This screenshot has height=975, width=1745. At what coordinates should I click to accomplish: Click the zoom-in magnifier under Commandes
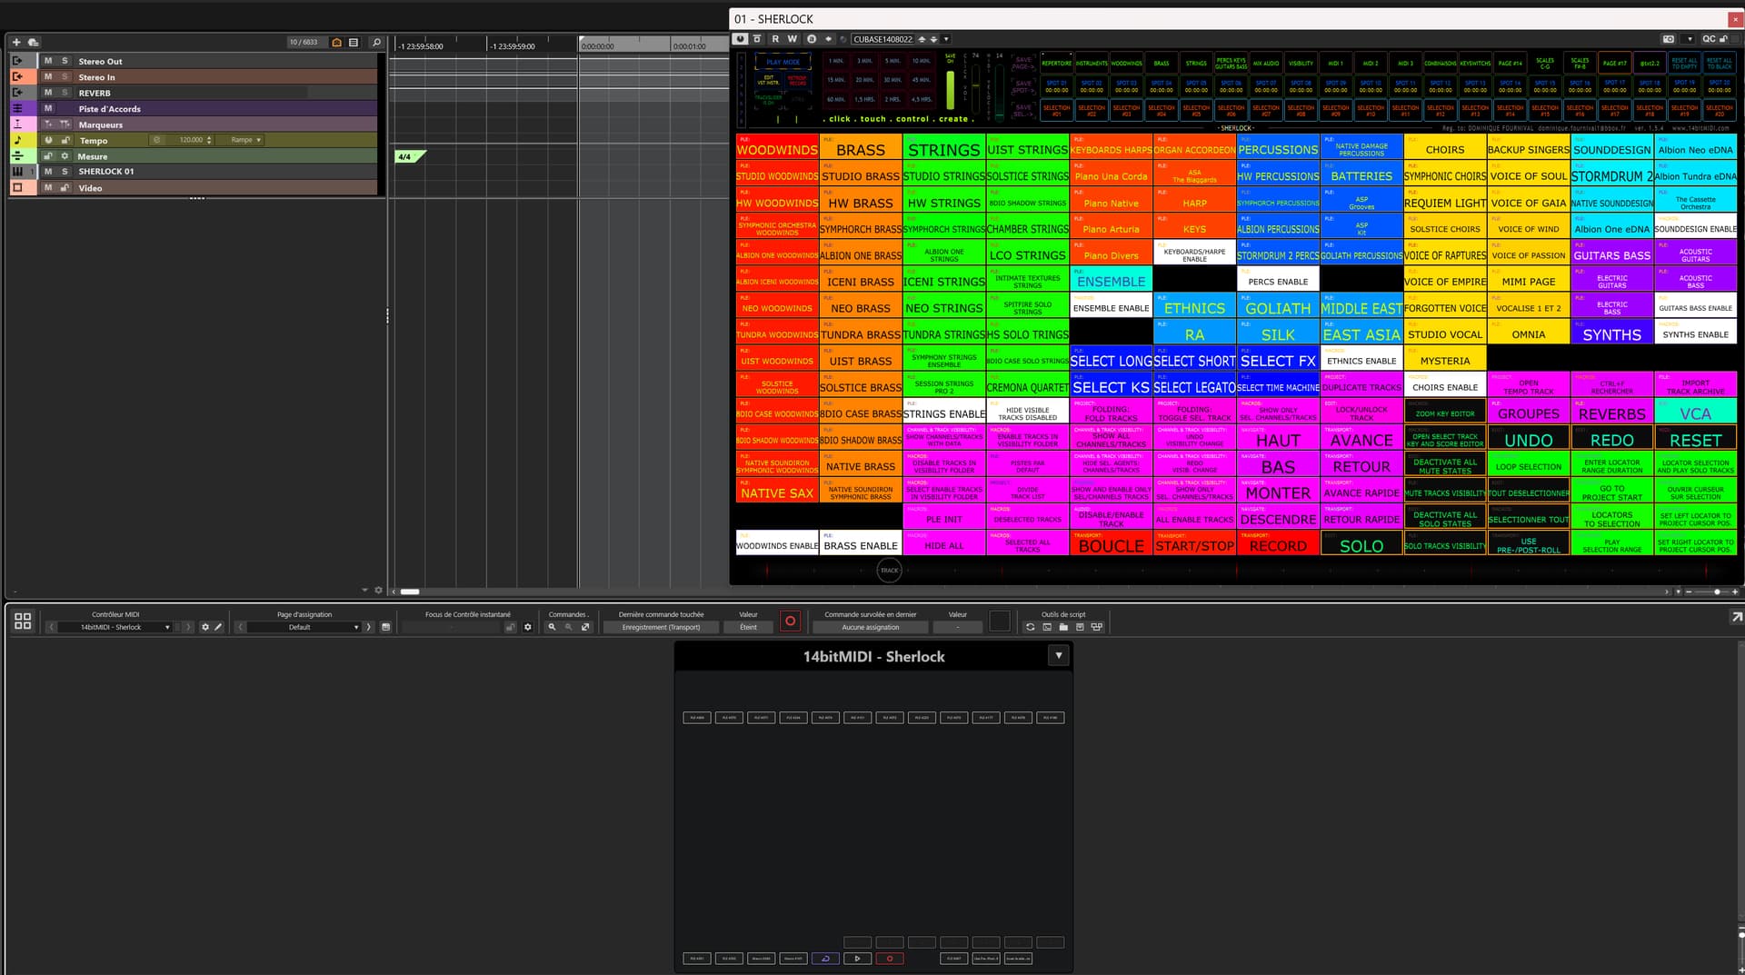(552, 627)
